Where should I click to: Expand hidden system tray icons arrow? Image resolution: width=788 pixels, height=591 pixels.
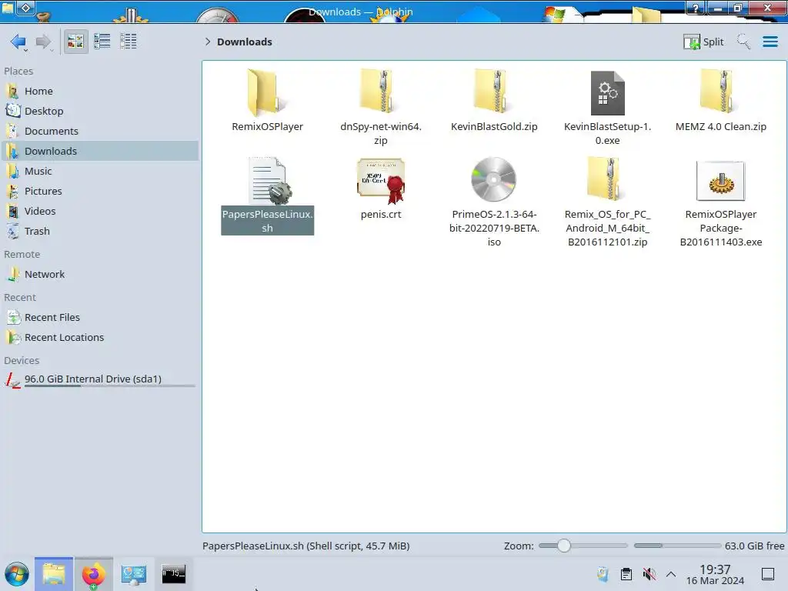point(671,574)
